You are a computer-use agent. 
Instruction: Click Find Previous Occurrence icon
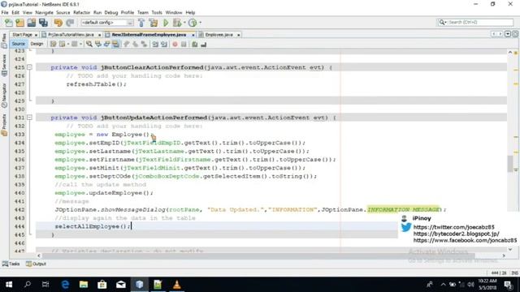click(97, 44)
